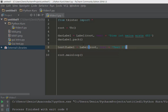Click the "Dies ist meine erste GUI" string
The image size is (168, 112).
click(130, 36)
